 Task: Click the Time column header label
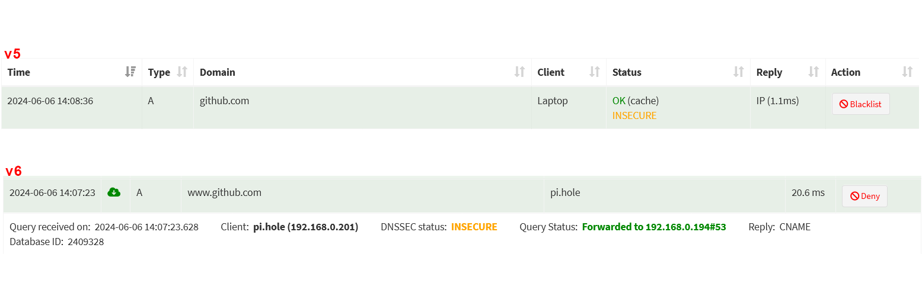click(x=19, y=72)
